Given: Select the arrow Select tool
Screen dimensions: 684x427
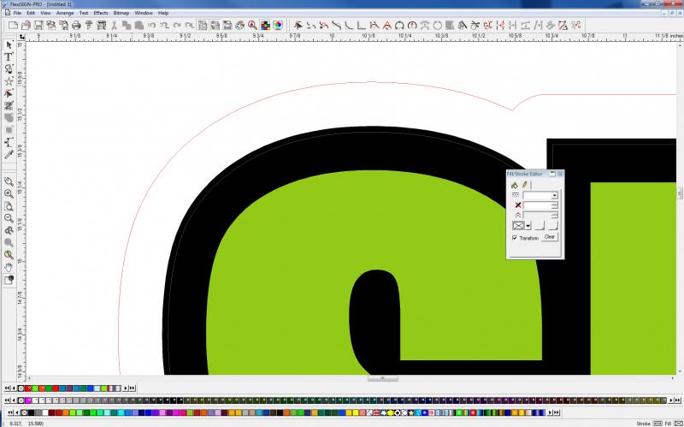Looking at the screenshot, I should [9, 45].
